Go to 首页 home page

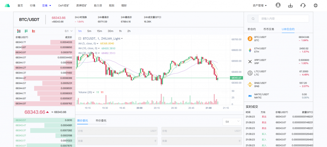20,6
